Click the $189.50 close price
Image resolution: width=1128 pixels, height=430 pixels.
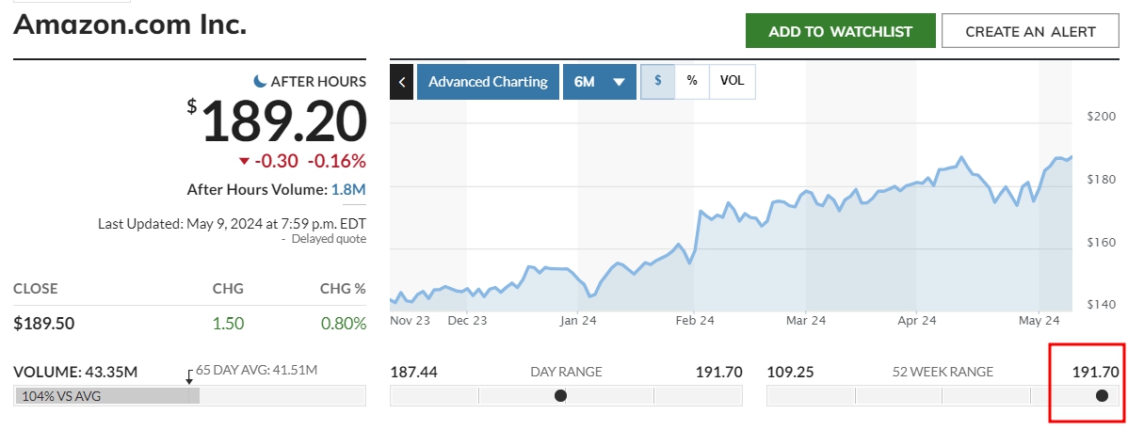pos(44,324)
